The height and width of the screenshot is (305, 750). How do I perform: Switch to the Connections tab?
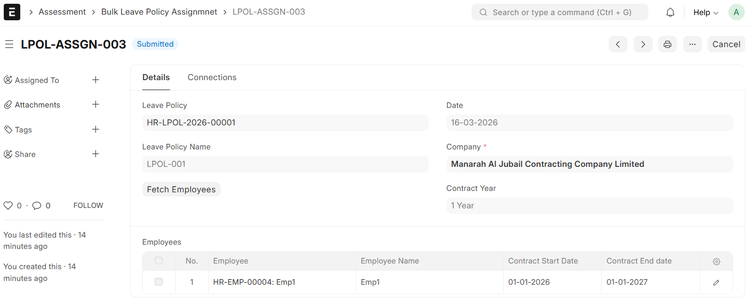212,77
